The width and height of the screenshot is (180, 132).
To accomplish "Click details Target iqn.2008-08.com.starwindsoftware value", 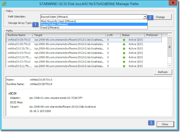I will pos(62,107).
